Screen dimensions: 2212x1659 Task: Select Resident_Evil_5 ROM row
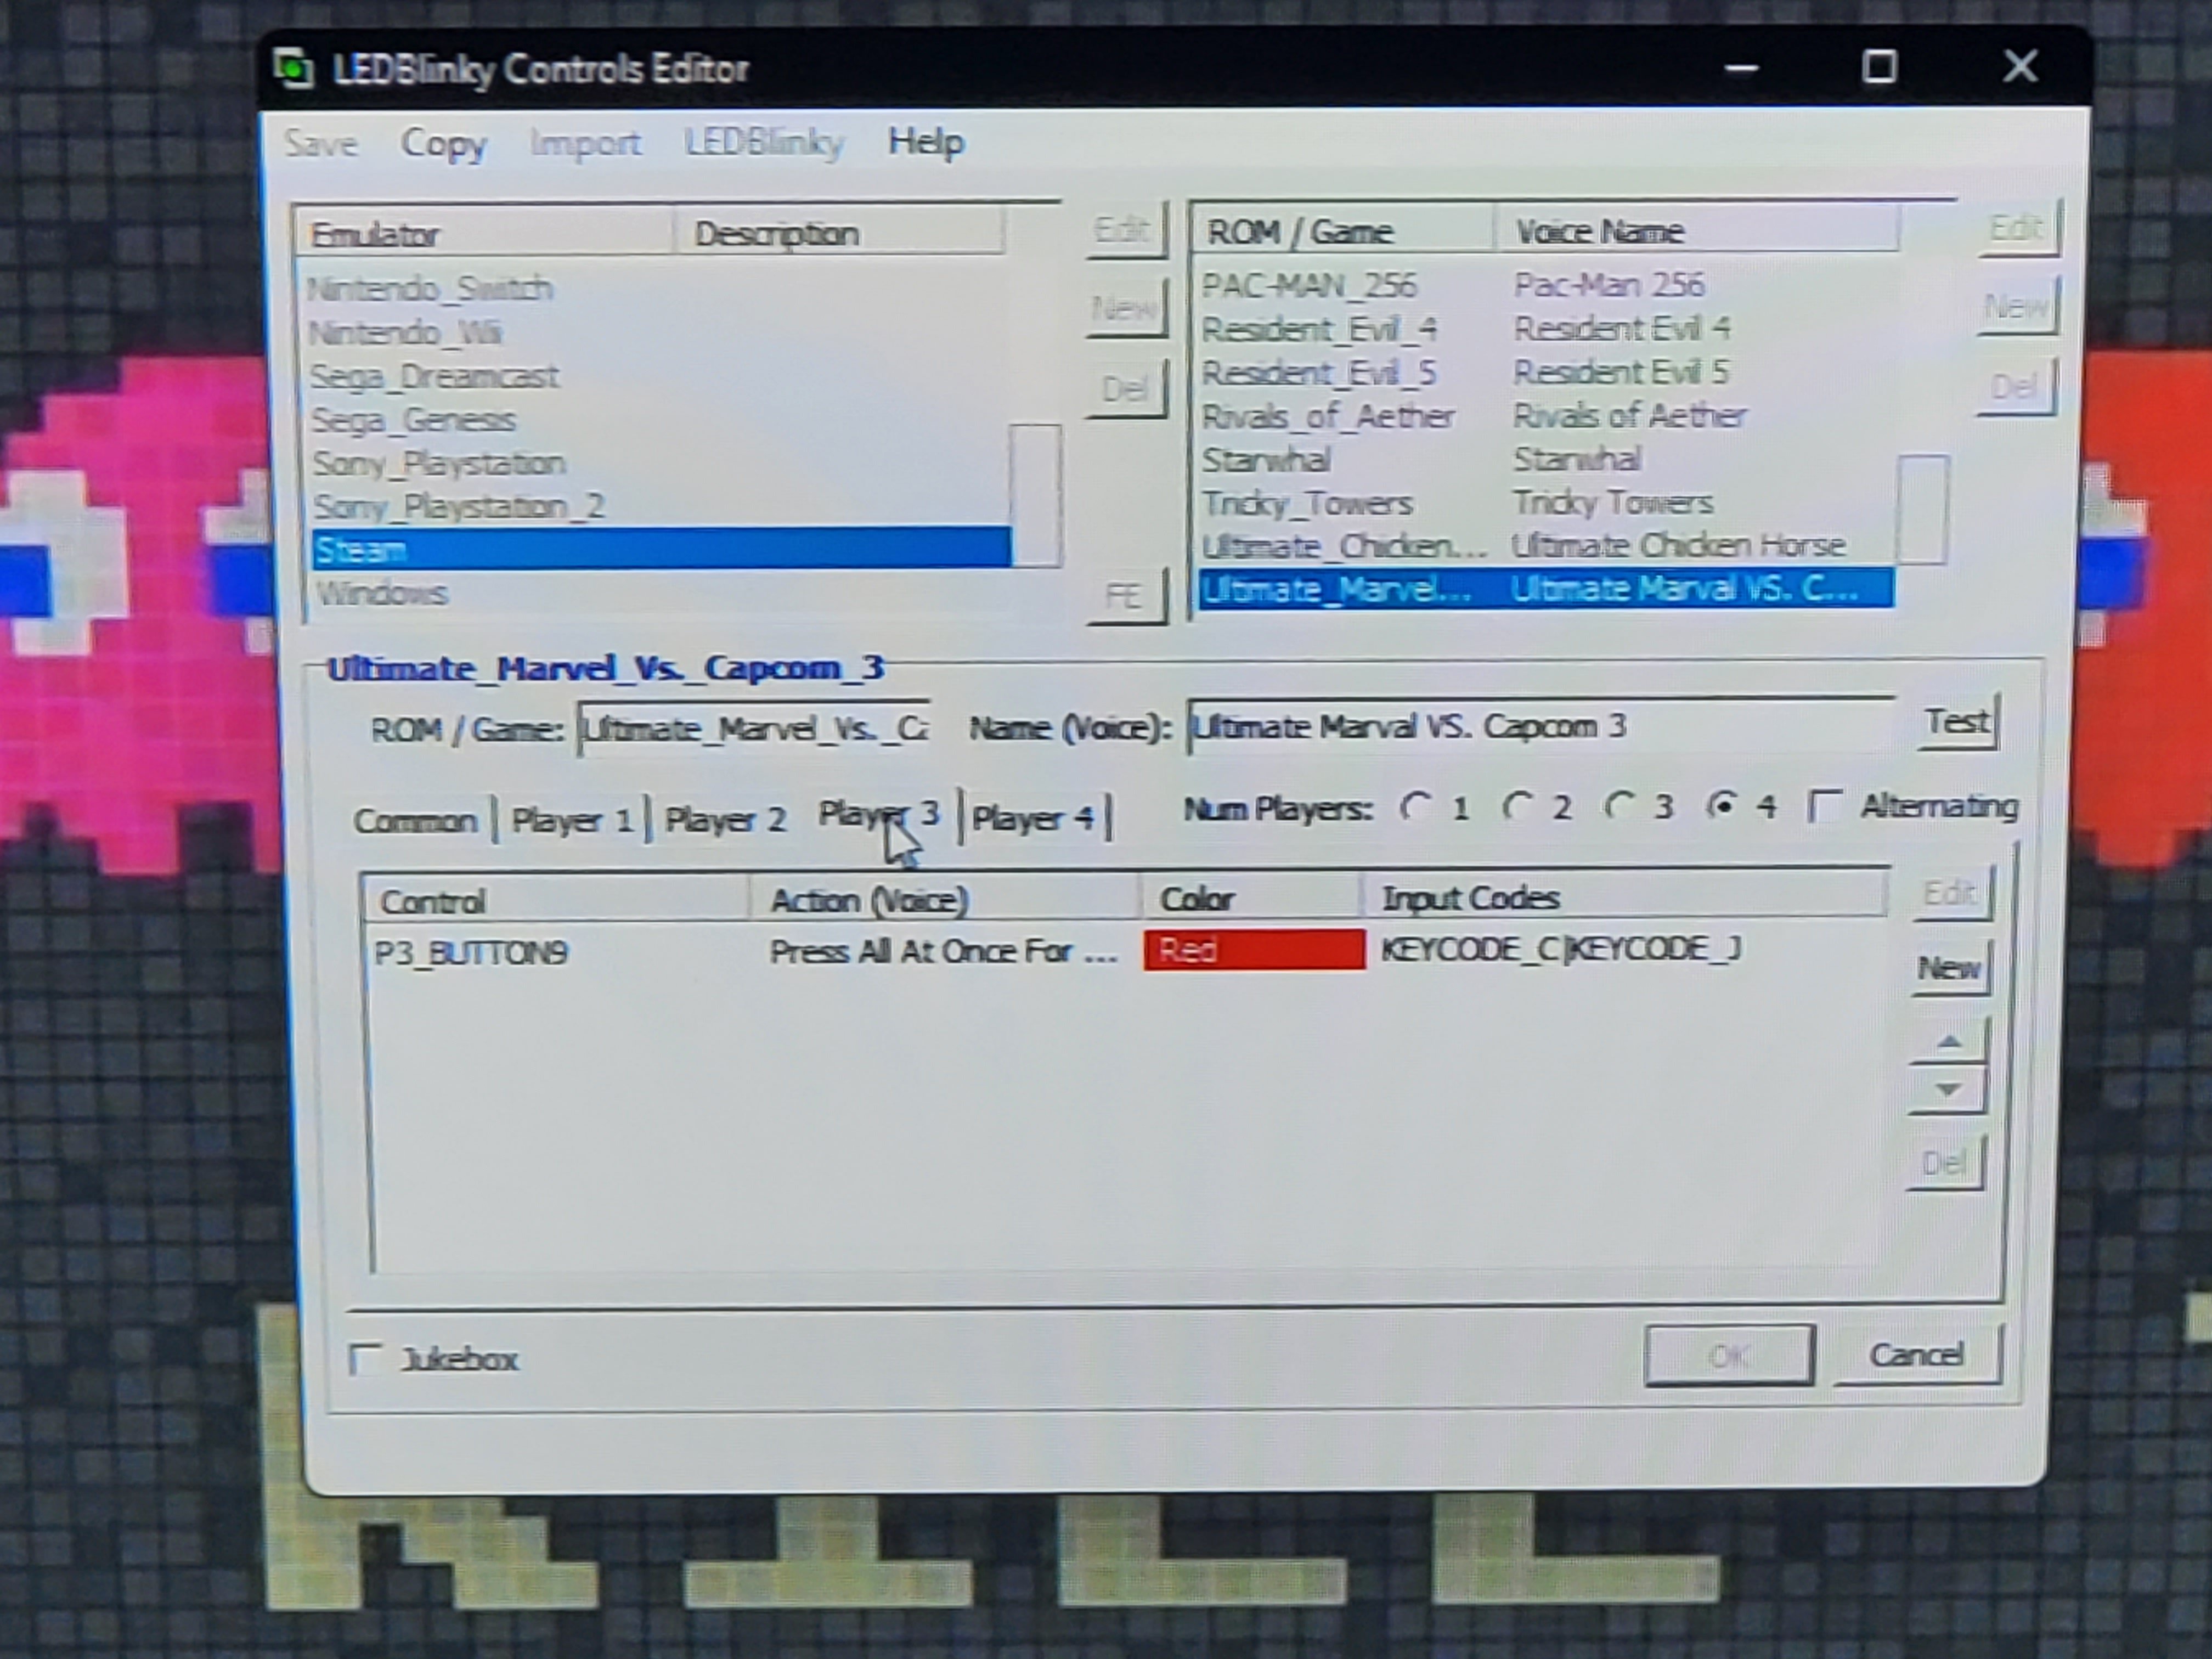pos(1546,372)
